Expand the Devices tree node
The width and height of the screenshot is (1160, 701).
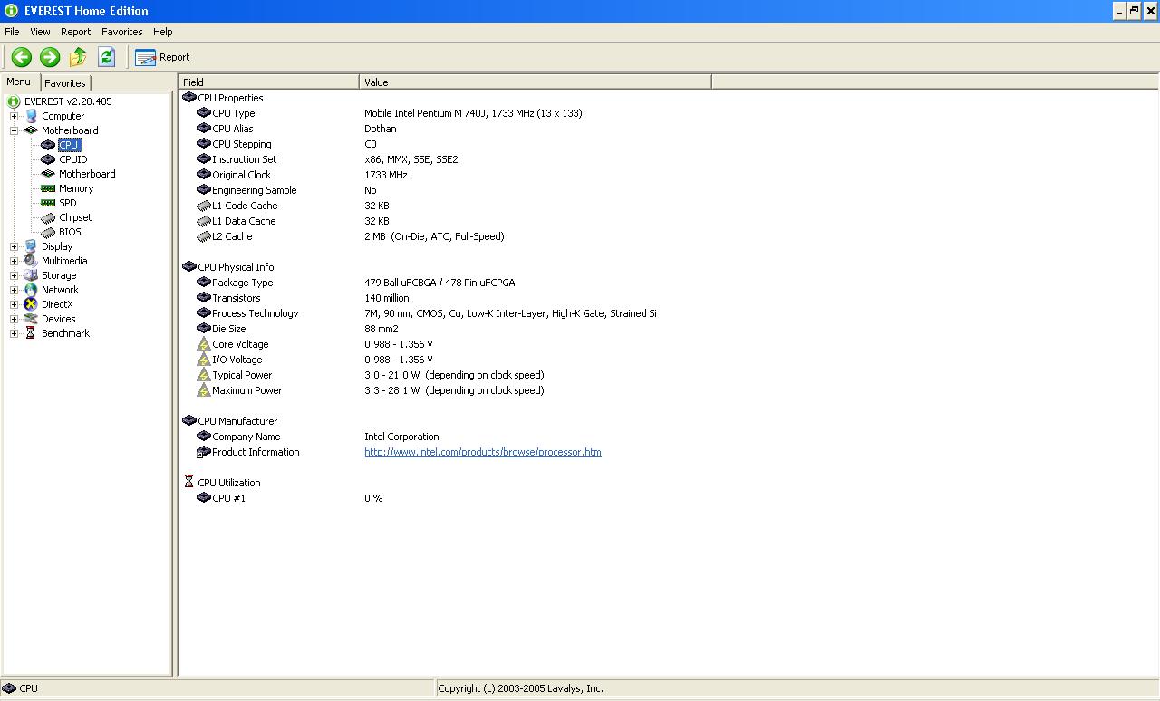pos(14,319)
